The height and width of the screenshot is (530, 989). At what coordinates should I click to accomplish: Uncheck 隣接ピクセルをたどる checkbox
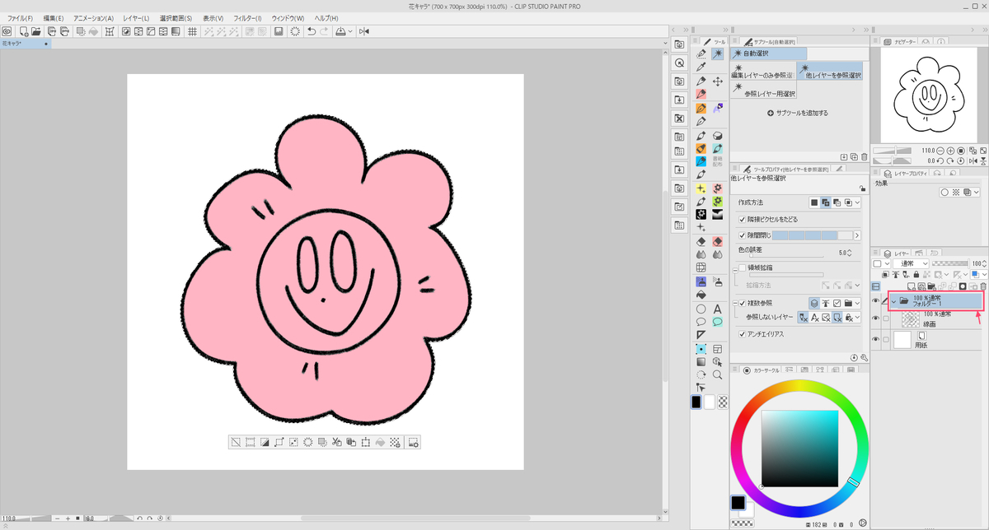point(743,219)
